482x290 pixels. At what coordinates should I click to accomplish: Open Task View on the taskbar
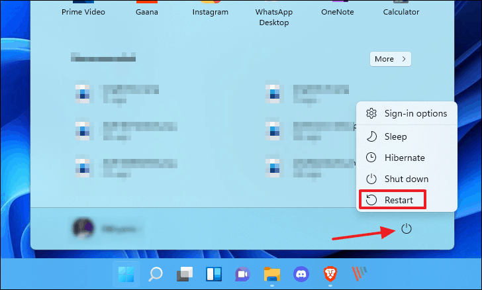[x=185, y=273]
